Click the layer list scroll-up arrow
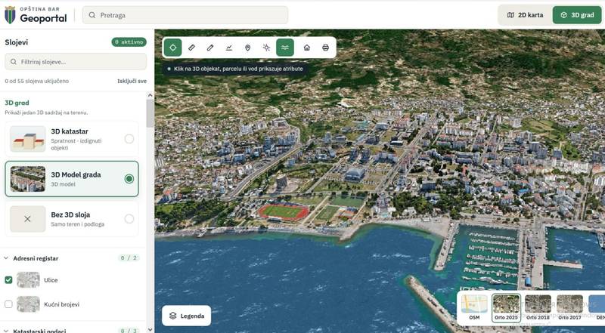This screenshot has width=605, height=333. coord(150,95)
